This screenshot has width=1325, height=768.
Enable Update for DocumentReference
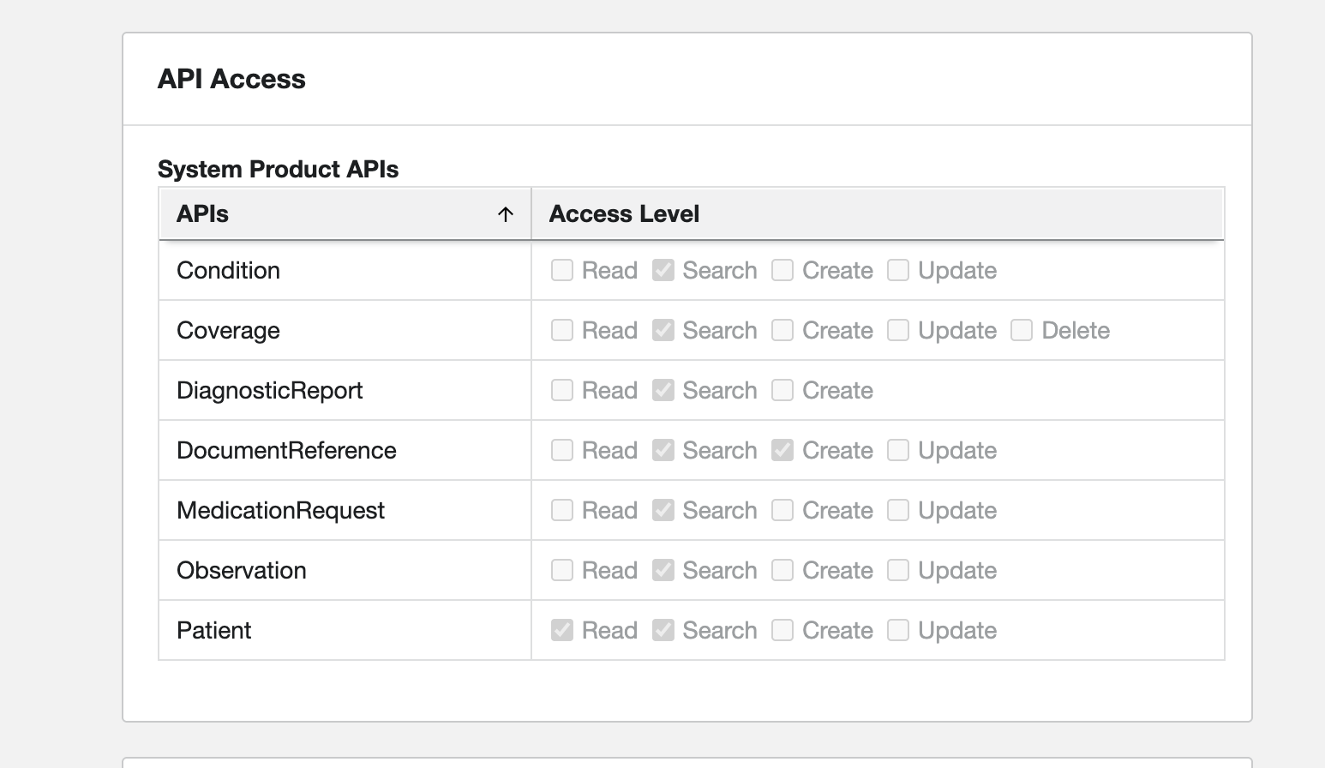[x=898, y=451]
